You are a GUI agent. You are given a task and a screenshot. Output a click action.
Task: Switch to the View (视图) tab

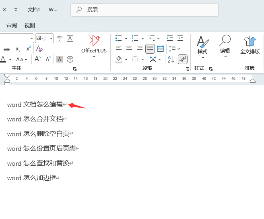(x=30, y=25)
